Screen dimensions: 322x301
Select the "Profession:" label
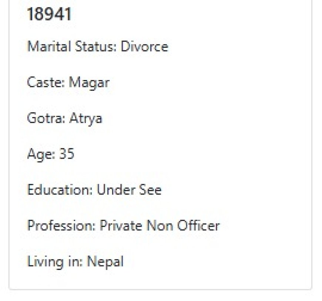pos(61,225)
